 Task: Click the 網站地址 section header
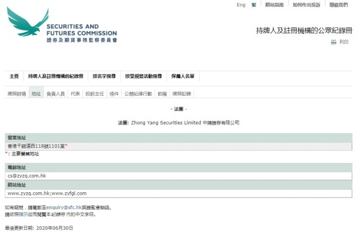[179, 185]
